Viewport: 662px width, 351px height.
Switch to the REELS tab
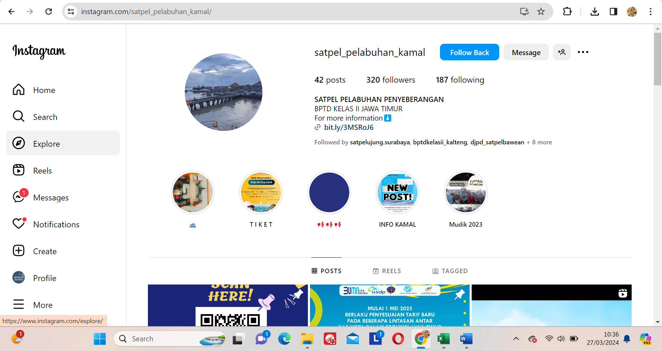387,271
